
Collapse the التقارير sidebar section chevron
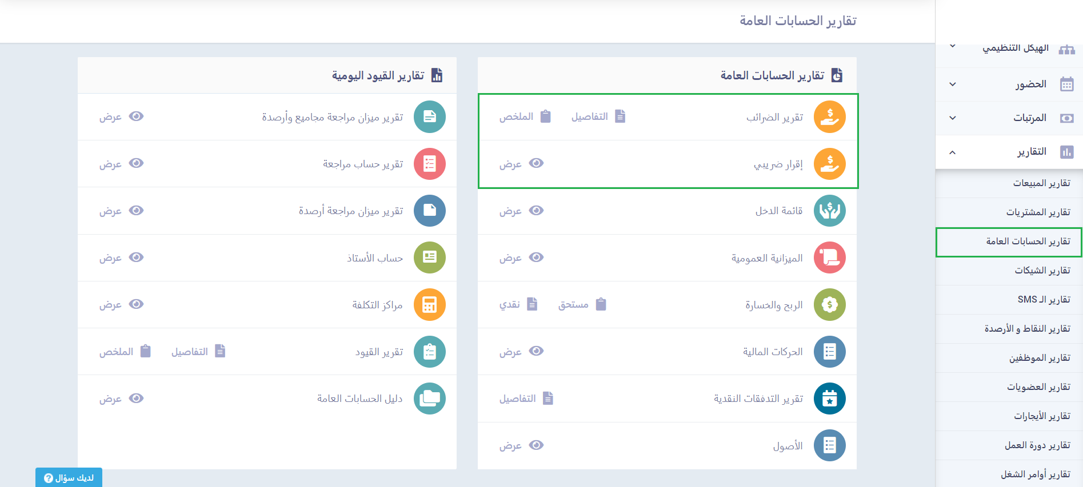[953, 152]
